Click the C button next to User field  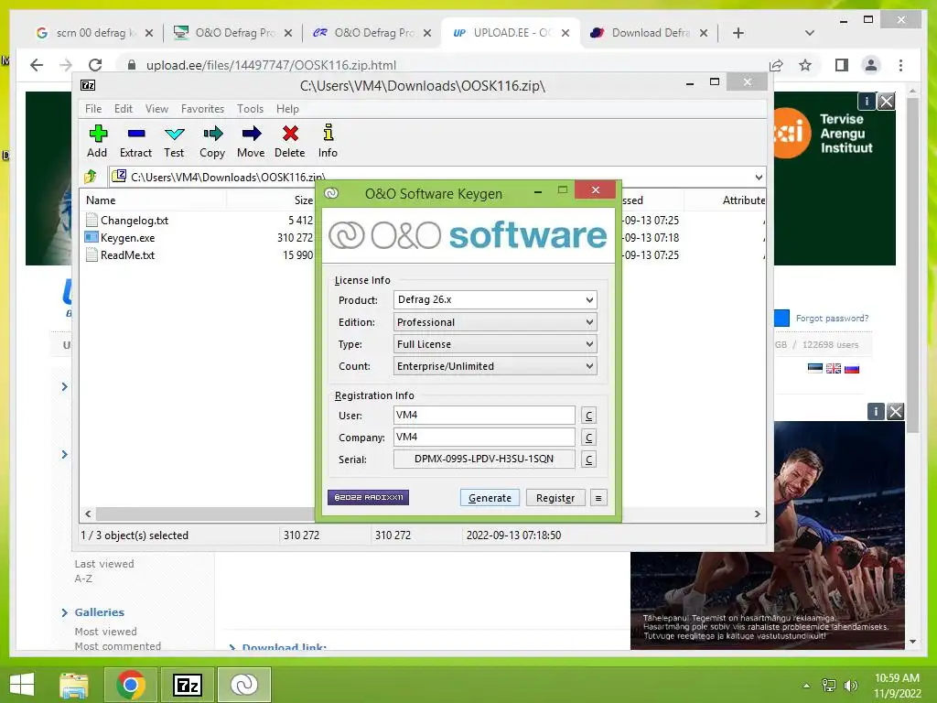point(588,416)
